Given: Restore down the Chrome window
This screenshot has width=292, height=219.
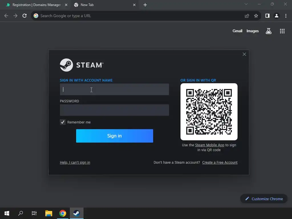Looking at the screenshot, I should [272, 4].
